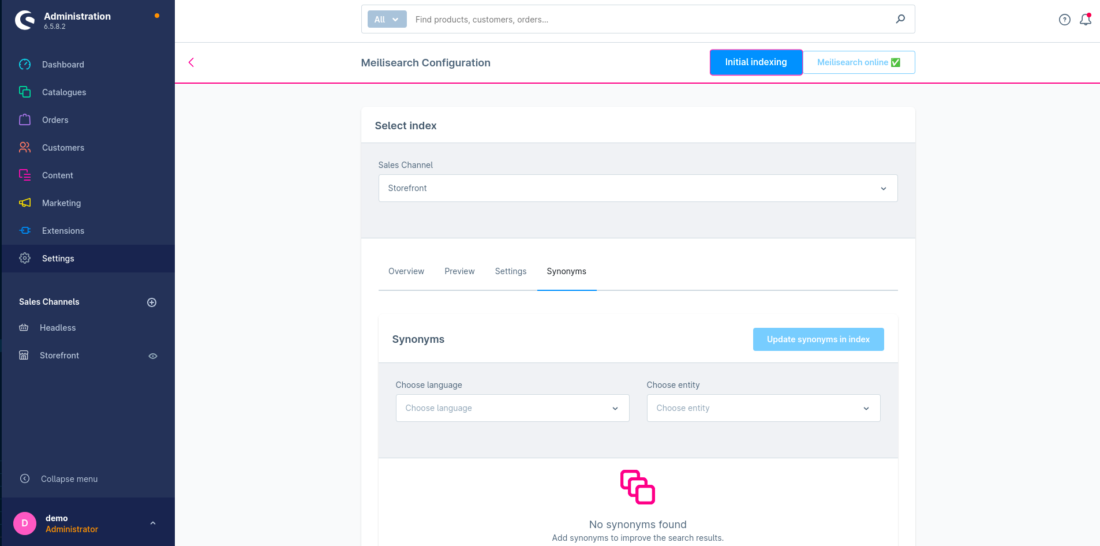Click the demo user avatar
Viewport: 1100px width, 546px height.
tap(25, 523)
